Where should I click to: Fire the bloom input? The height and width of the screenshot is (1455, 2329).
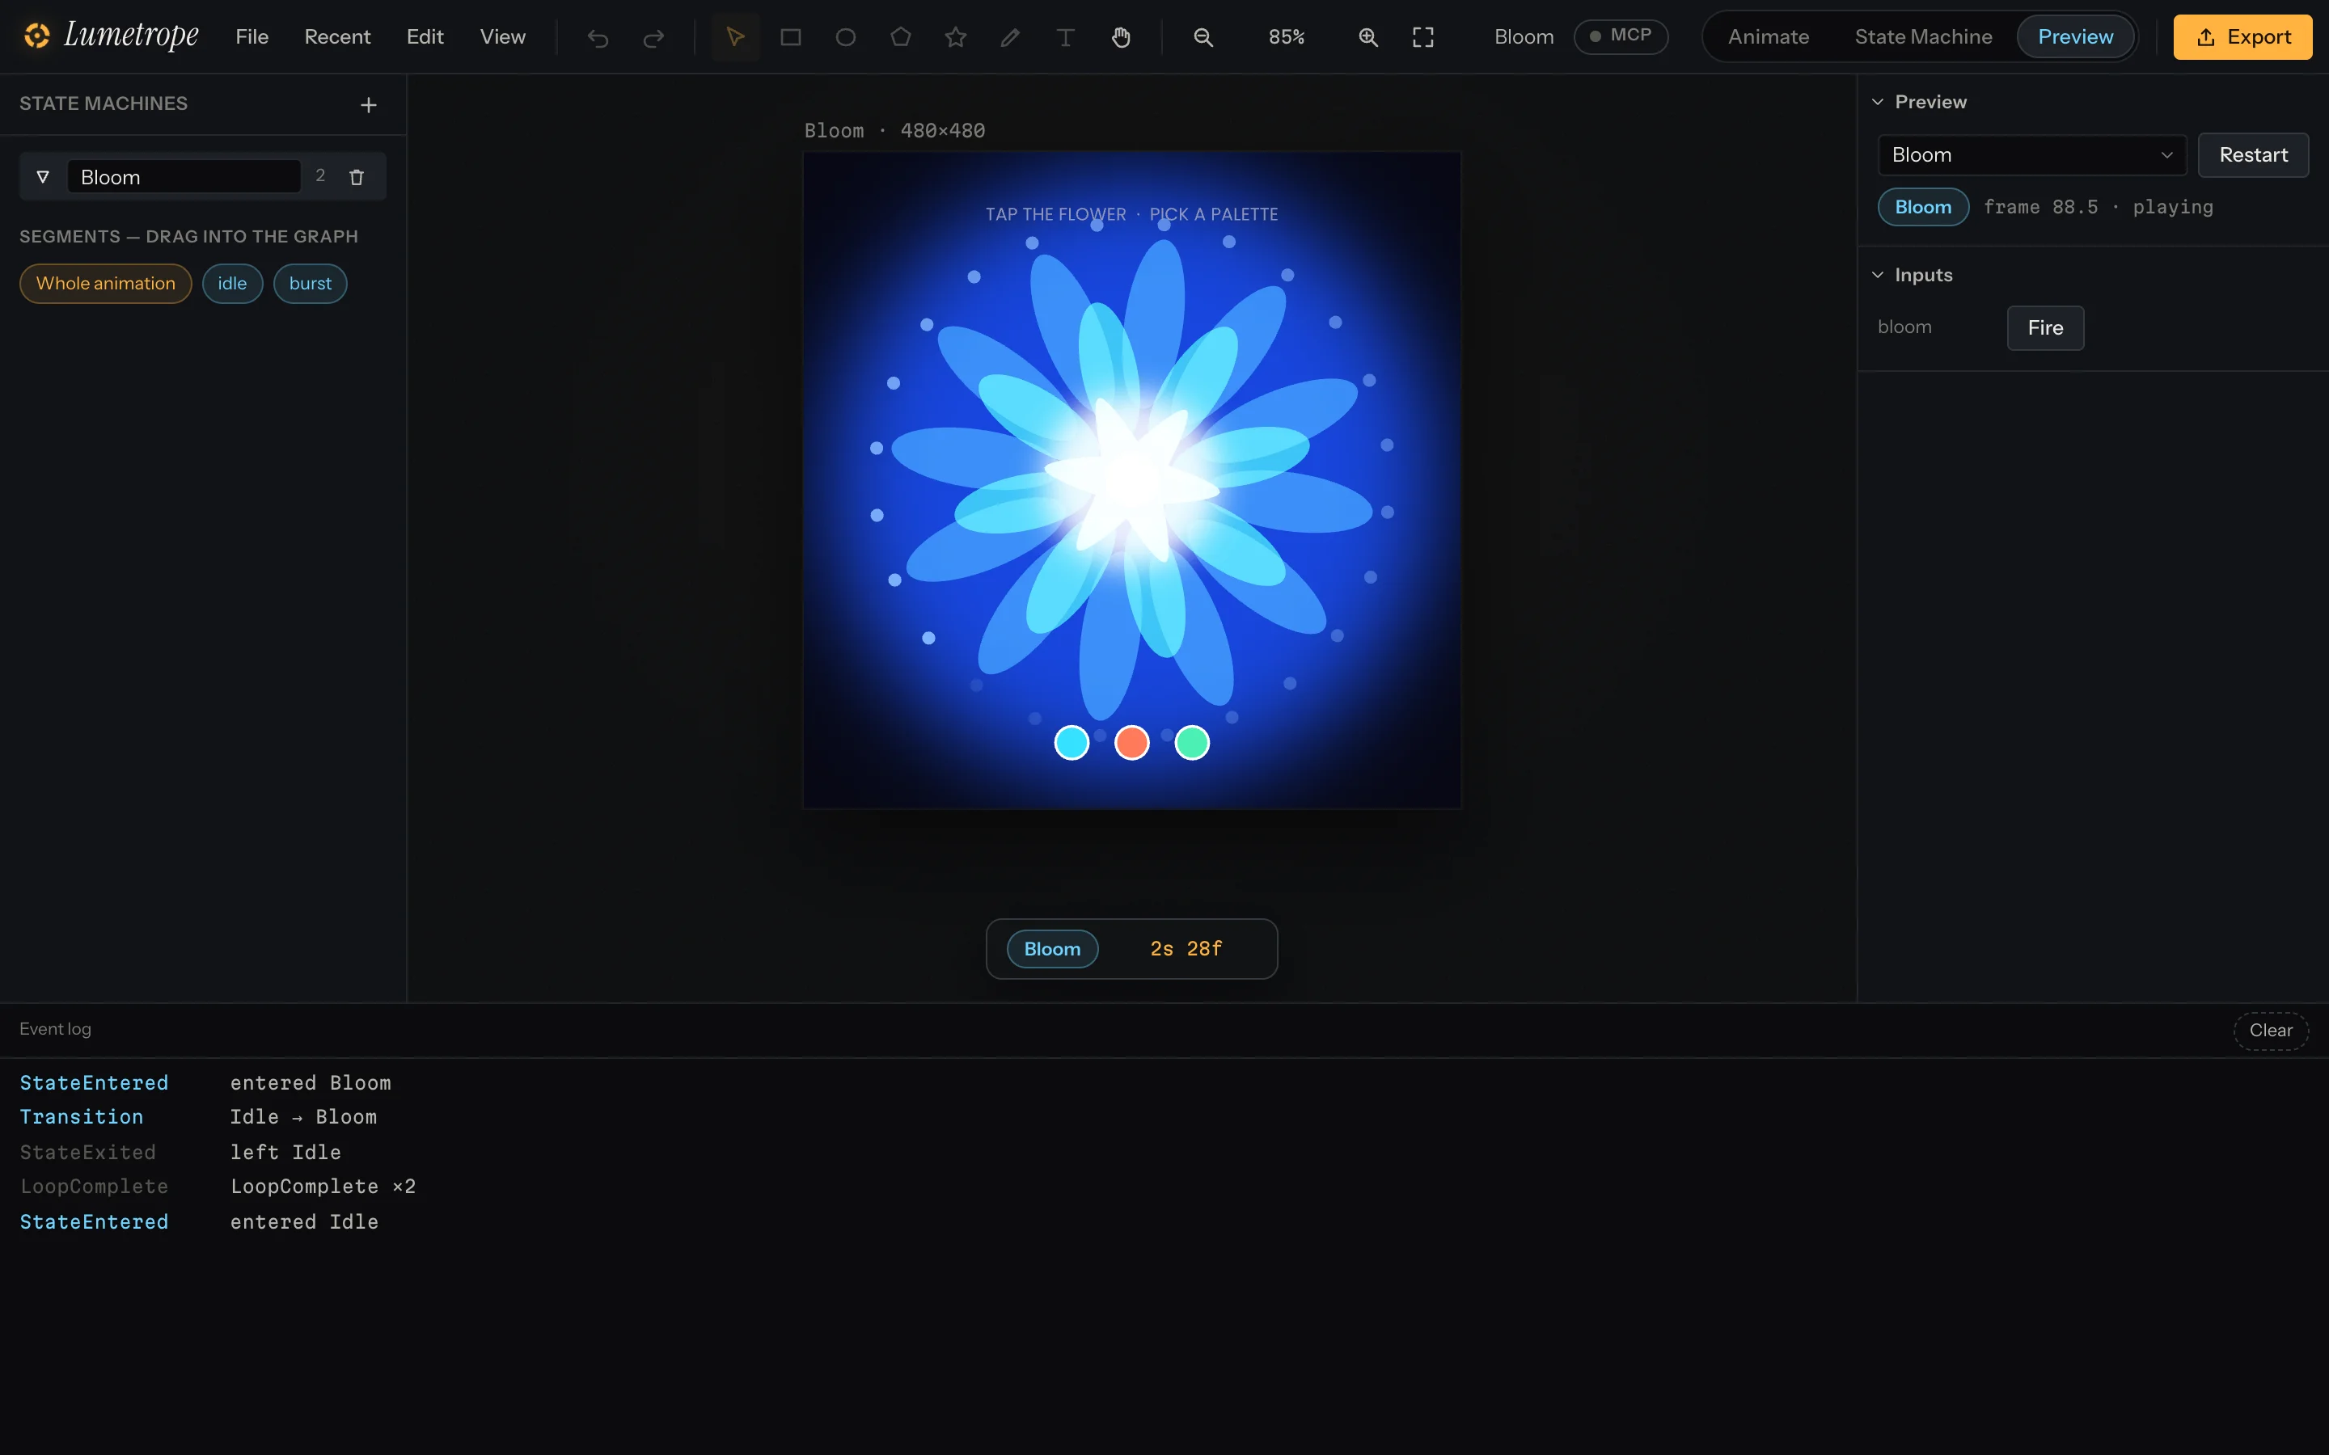point(2045,328)
